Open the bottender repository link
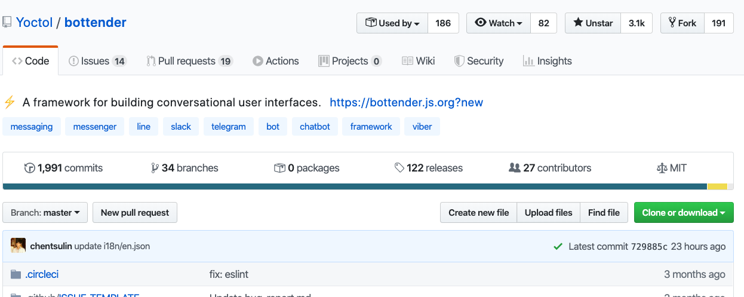 tap(96, 23)
